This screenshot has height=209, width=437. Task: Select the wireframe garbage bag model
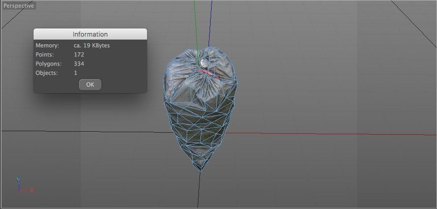click(200, 109)
